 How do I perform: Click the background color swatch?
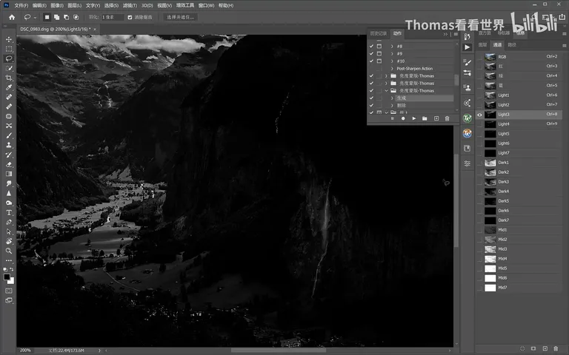[12, 281]
